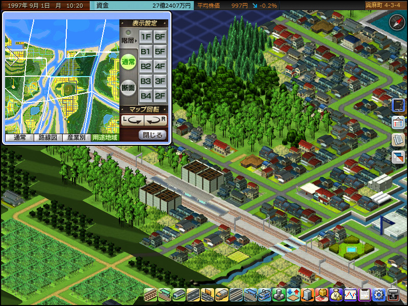The image size is (408, 306).
Task: Select the 通常 (normal) view mode button
Action: point(129,62)
